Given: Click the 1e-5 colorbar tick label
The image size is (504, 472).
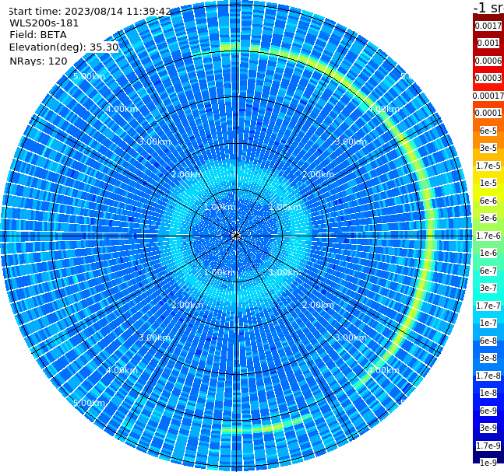Looking at the screenshot, I should tap(488, 183).
